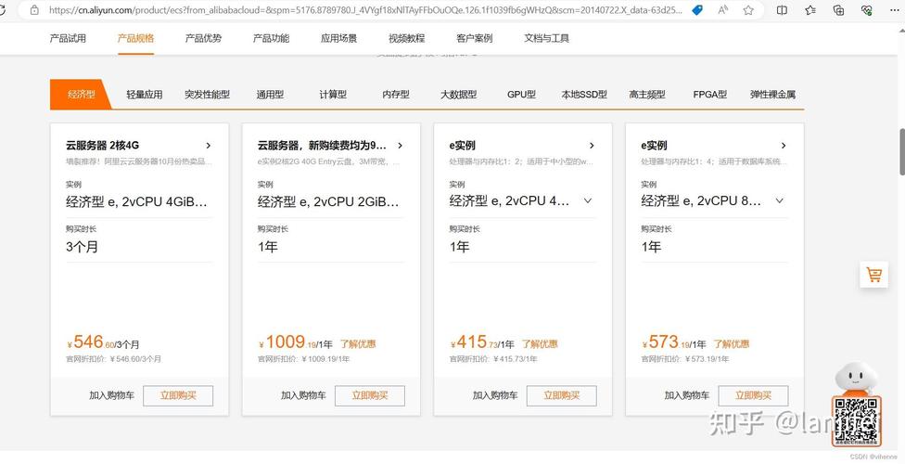Switch to 本地SSD型 tab
This screenshot has height=464, width=905.
tap(584, 94)
